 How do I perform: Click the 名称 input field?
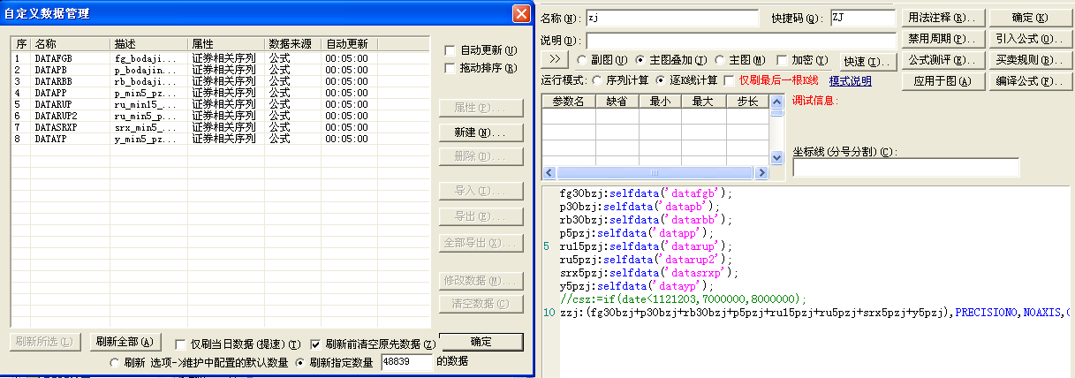[x=671, y=19]
